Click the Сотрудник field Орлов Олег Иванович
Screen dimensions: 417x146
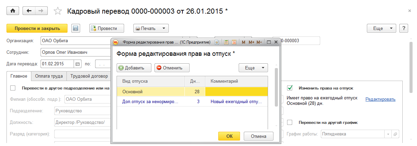tap(75, 52)
